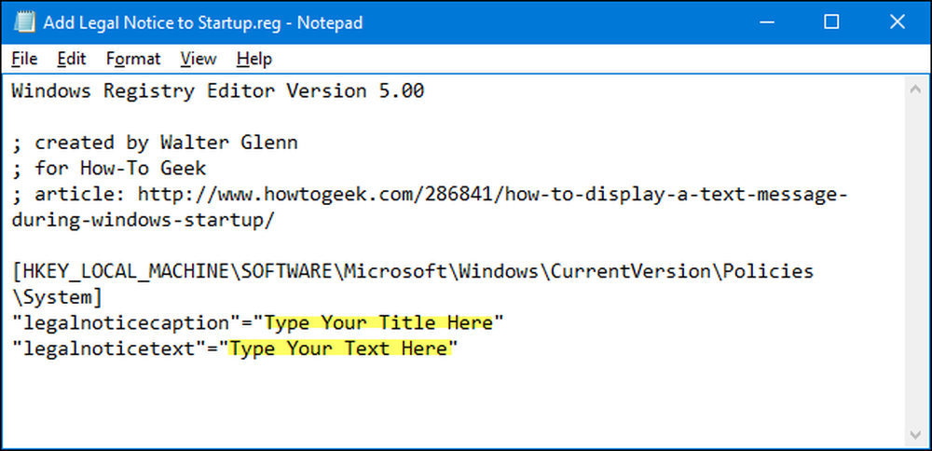Screen dimensions: 932x451
Task: Open the Format menu
Action: 133,59
